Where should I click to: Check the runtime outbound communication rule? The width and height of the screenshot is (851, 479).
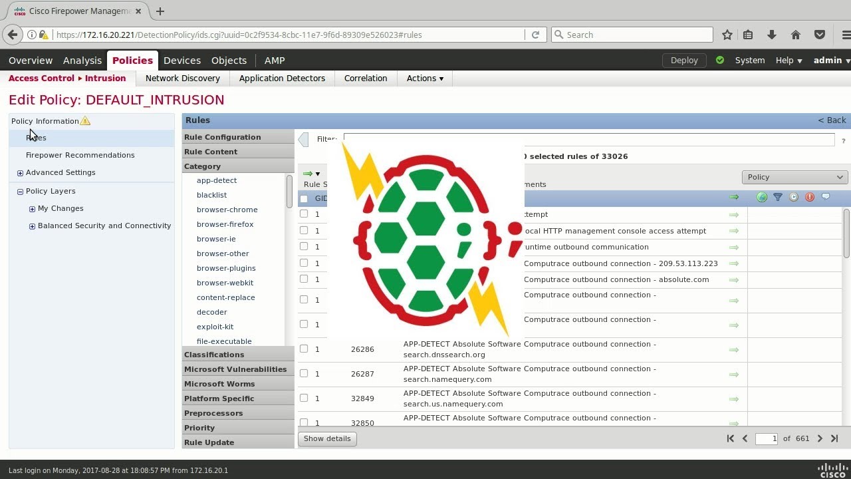click(x=304, y=246)
